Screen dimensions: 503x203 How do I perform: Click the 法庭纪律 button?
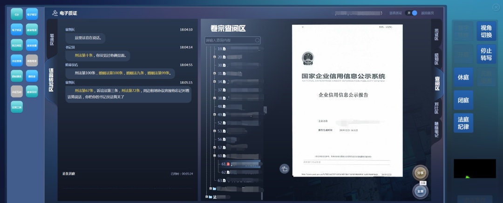tap(463, 123)
